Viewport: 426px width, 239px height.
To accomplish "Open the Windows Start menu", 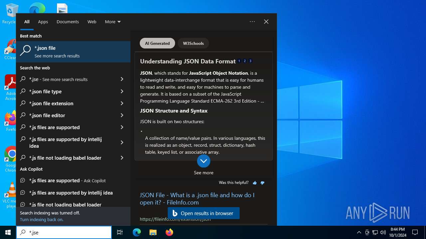I will [x=8, y=232].
